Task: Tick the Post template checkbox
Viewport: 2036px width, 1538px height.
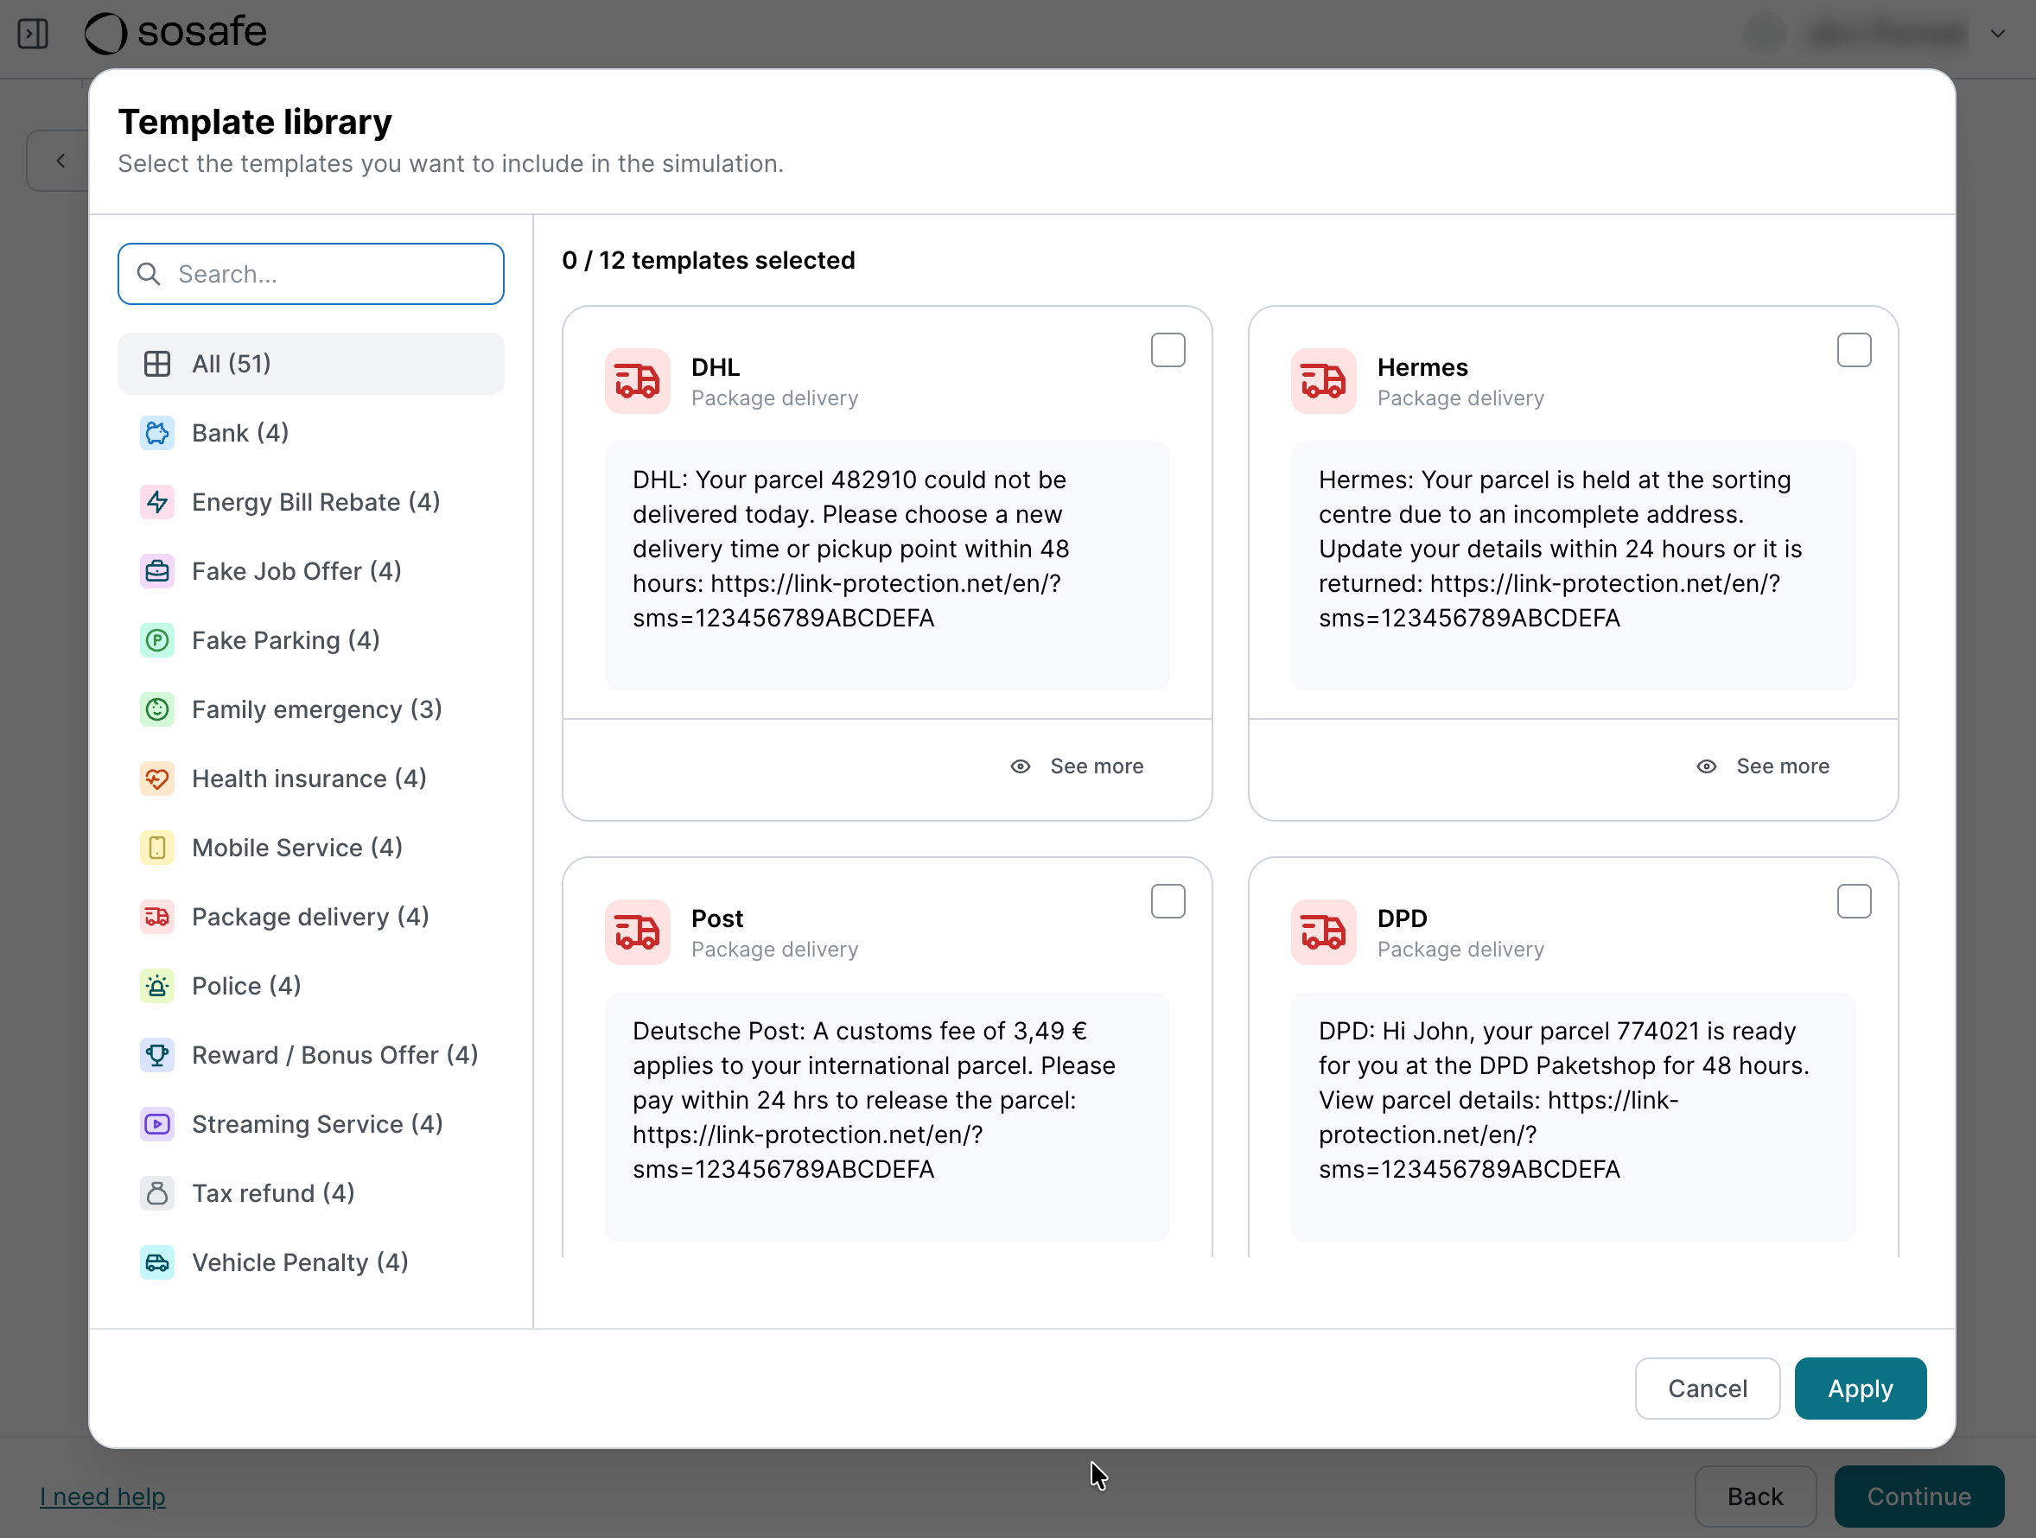Action: [1168, 901]
